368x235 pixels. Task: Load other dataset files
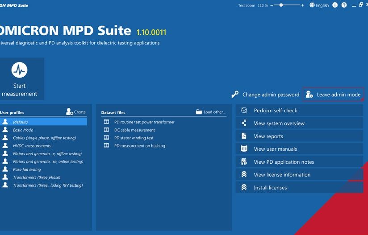tap(210, 112)
